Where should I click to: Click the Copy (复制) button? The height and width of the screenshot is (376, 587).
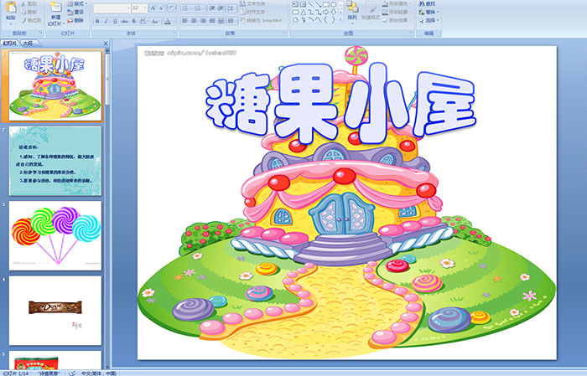29,12
